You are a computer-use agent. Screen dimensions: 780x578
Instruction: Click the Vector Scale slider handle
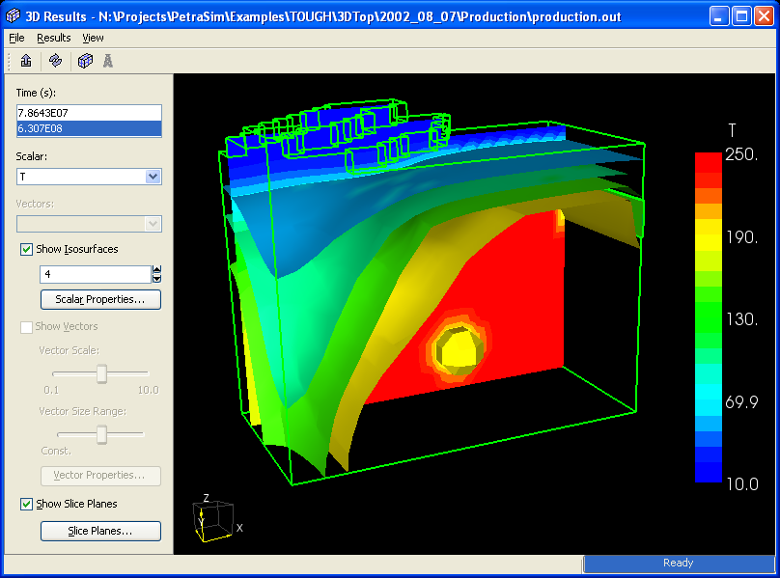pos(100,373)
